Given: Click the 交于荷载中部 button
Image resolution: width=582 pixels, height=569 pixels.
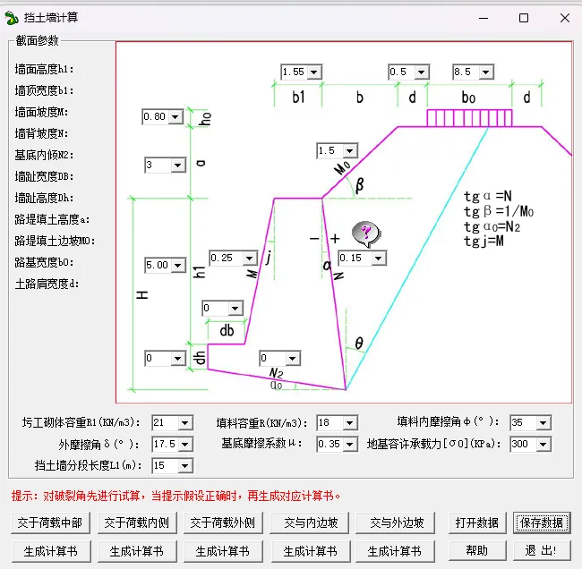Looking at the screenshot, I should (x=50, y=523).
